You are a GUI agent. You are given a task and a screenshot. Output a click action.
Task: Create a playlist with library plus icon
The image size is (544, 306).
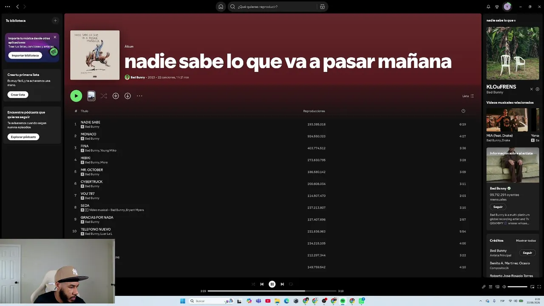pyautogui.click(x=55, y=20)
